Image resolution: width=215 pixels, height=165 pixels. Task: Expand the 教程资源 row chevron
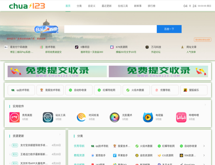tap(204, 155)
